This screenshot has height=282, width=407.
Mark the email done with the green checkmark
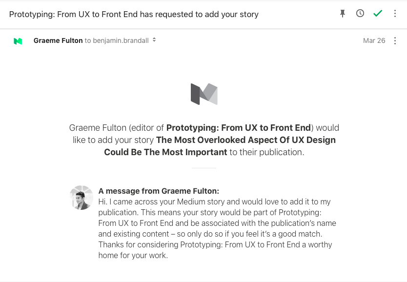(377, 14)
